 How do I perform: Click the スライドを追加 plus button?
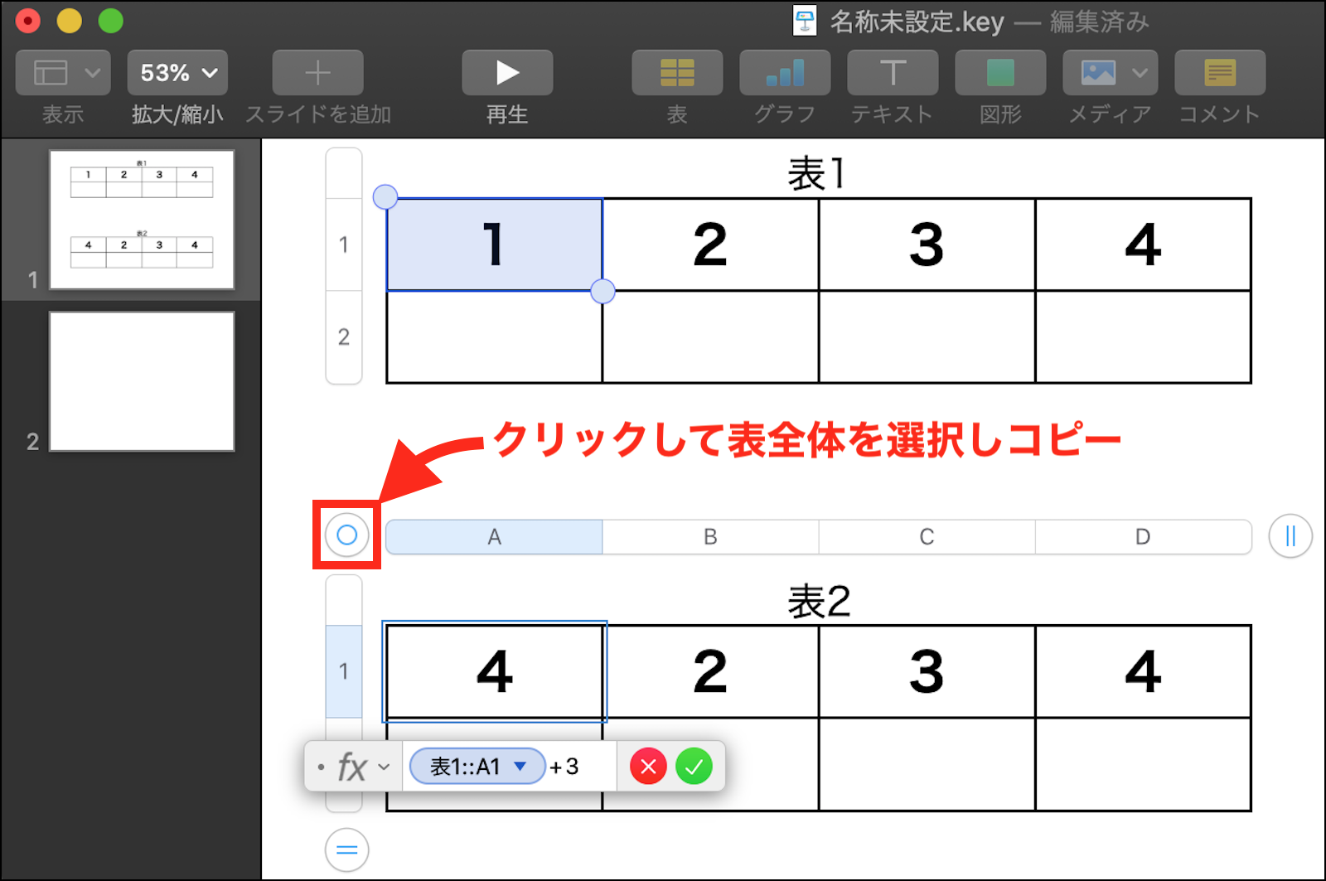pos(317,73)
